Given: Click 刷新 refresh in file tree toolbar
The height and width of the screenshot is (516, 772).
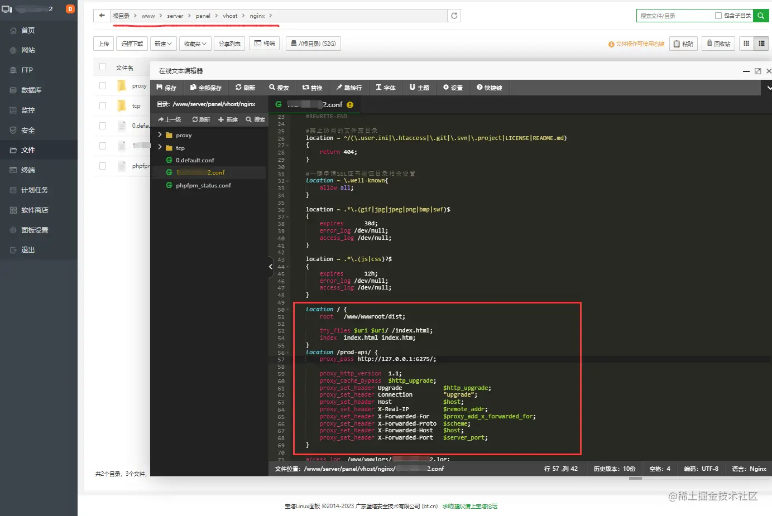Looking at the screenshot, I should tap(201, 119).
